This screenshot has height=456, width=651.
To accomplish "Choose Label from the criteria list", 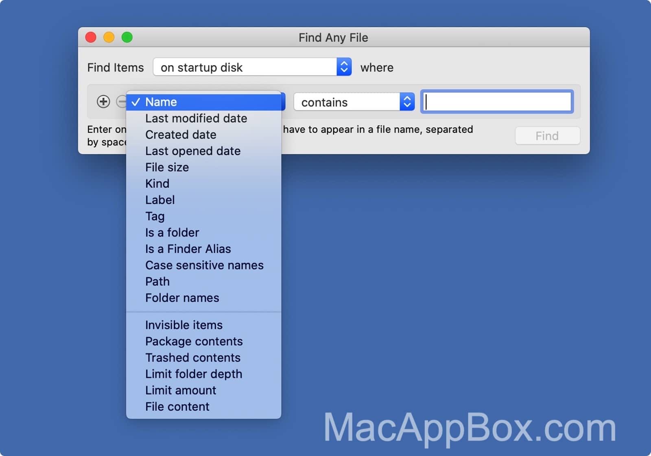I will coord(203,200).
